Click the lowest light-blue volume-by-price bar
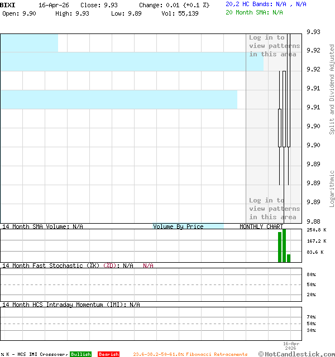335x357 pixels. click(x=118, y=99)
